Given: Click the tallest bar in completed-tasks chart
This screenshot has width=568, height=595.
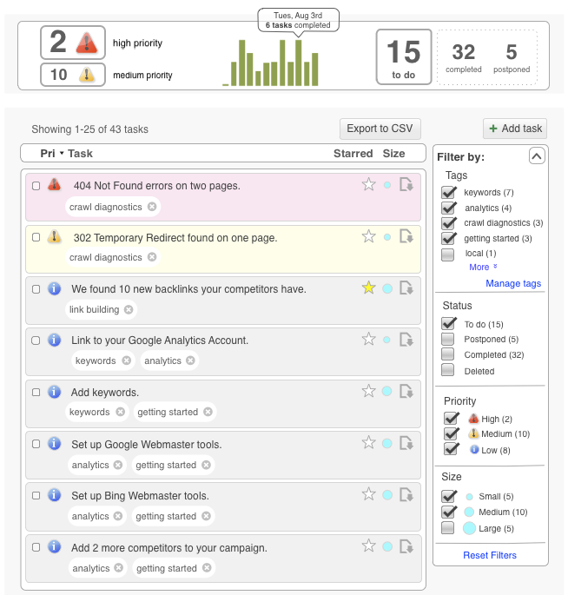Looking at the screenshot, I should click(x=298, y=63).
